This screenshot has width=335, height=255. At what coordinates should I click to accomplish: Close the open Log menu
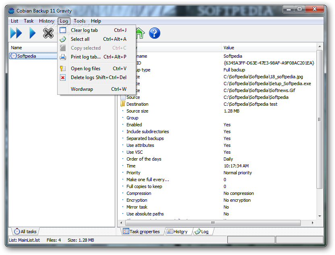(64, 21)
